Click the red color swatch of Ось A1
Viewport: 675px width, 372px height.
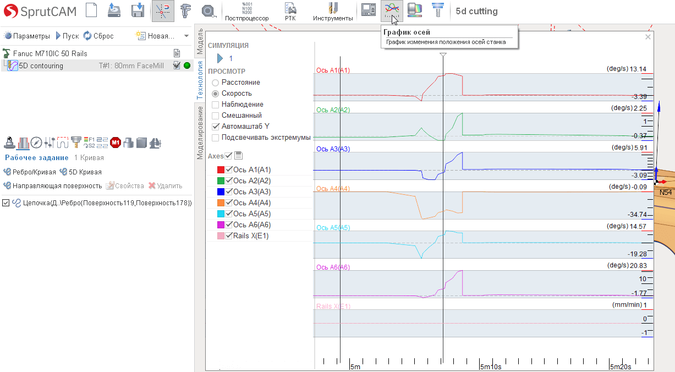click(221, 169)
